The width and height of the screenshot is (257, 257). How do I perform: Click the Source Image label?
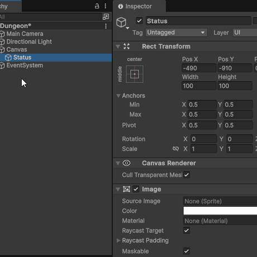pyautogui.click(x=141, y=201)
